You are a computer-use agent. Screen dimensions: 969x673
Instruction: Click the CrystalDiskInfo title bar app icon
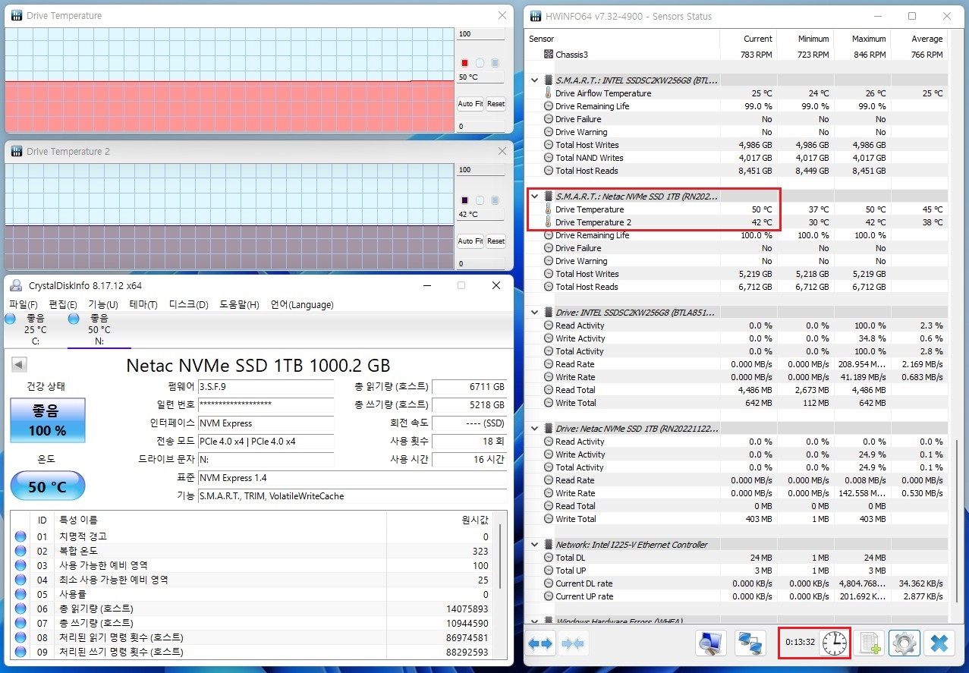(16, 285)
